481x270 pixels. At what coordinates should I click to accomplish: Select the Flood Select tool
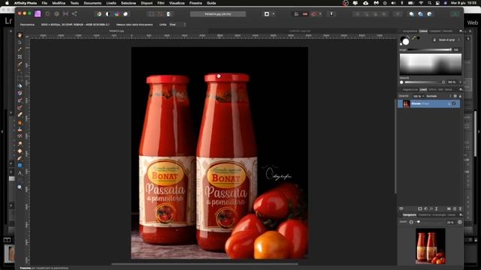coord(20,71)
